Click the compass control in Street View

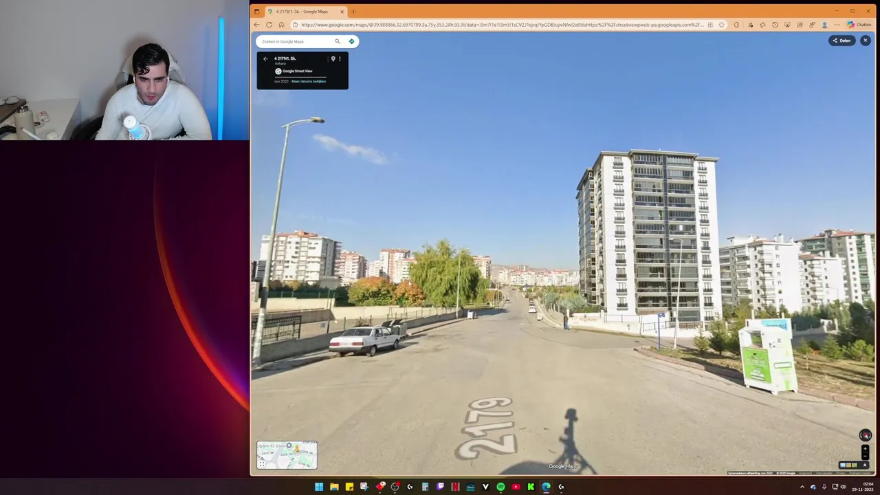865,435
